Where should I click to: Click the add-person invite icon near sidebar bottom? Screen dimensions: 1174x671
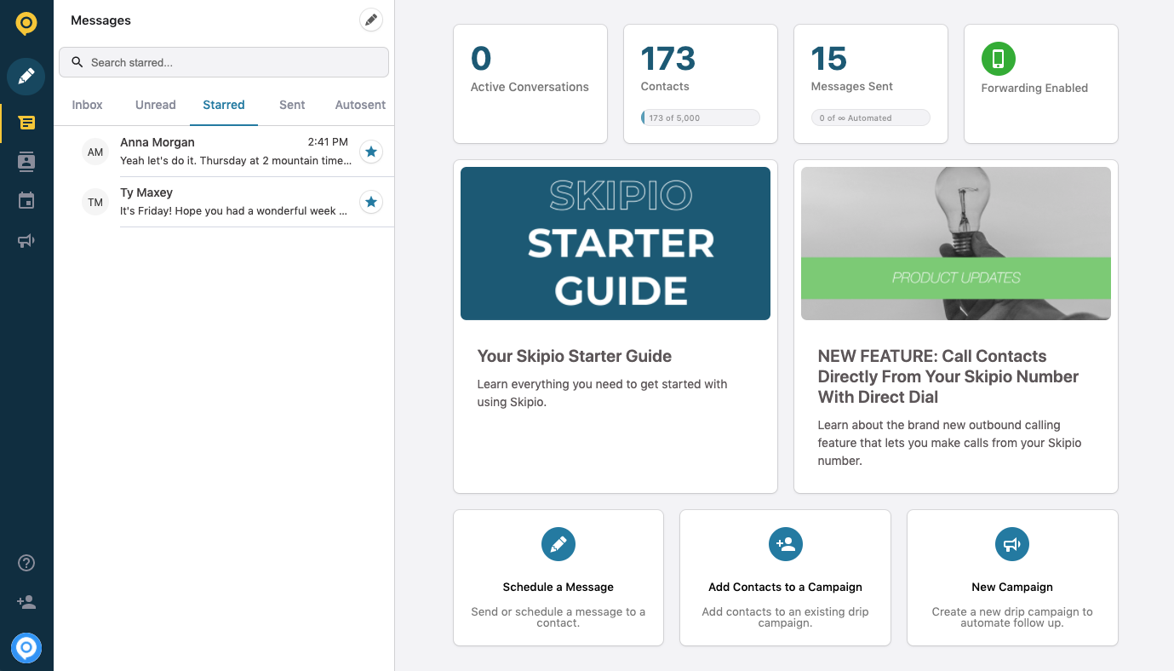(26, 602)
